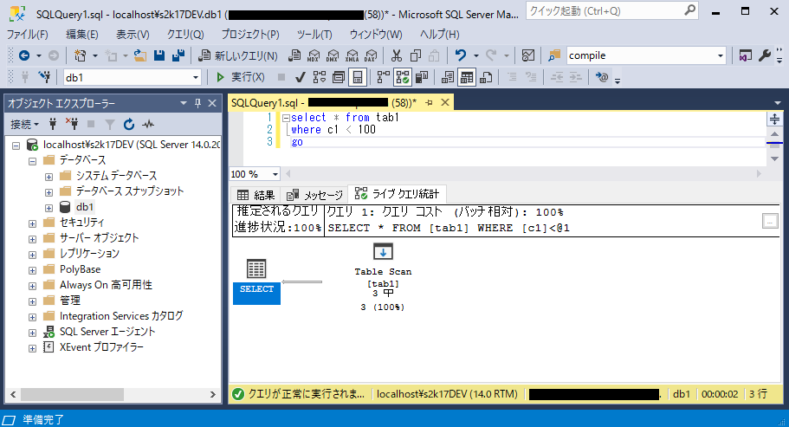Select the Table Scan operator

tap(383, 276)
